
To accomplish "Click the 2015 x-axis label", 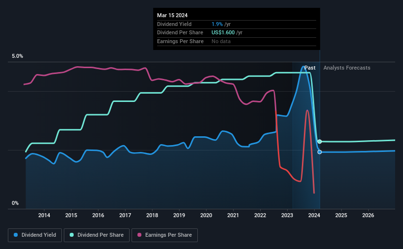I will (71, 215).
